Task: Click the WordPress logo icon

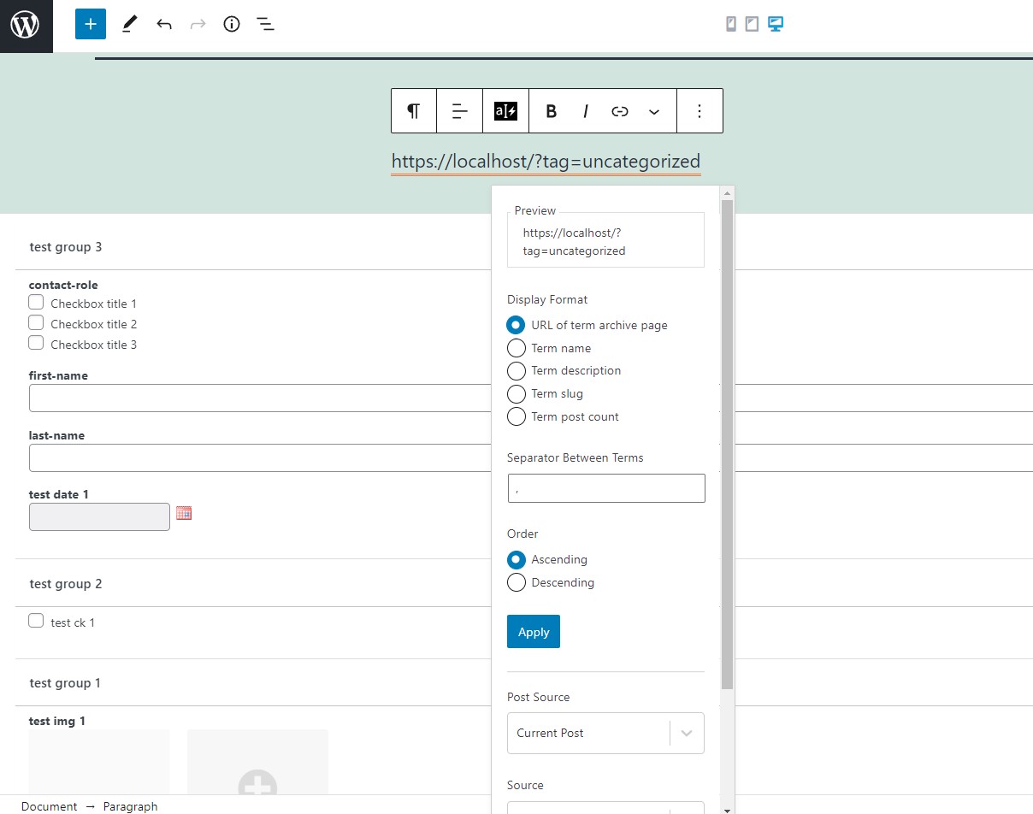Action: pos(26,26)
